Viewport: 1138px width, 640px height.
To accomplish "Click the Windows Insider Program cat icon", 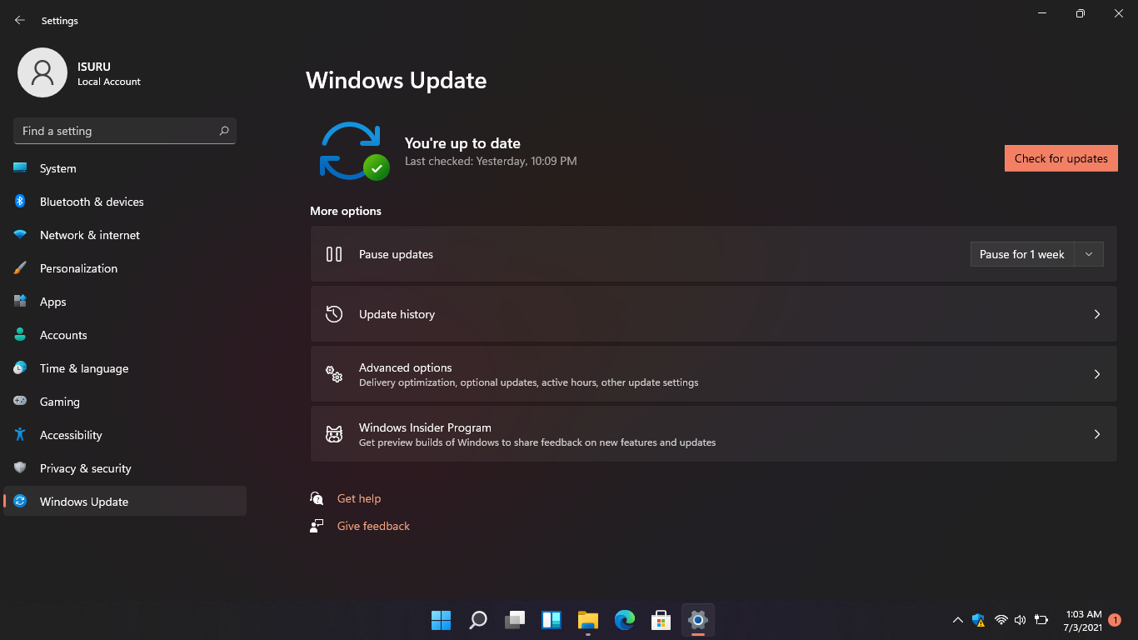I will pos(334,434).
